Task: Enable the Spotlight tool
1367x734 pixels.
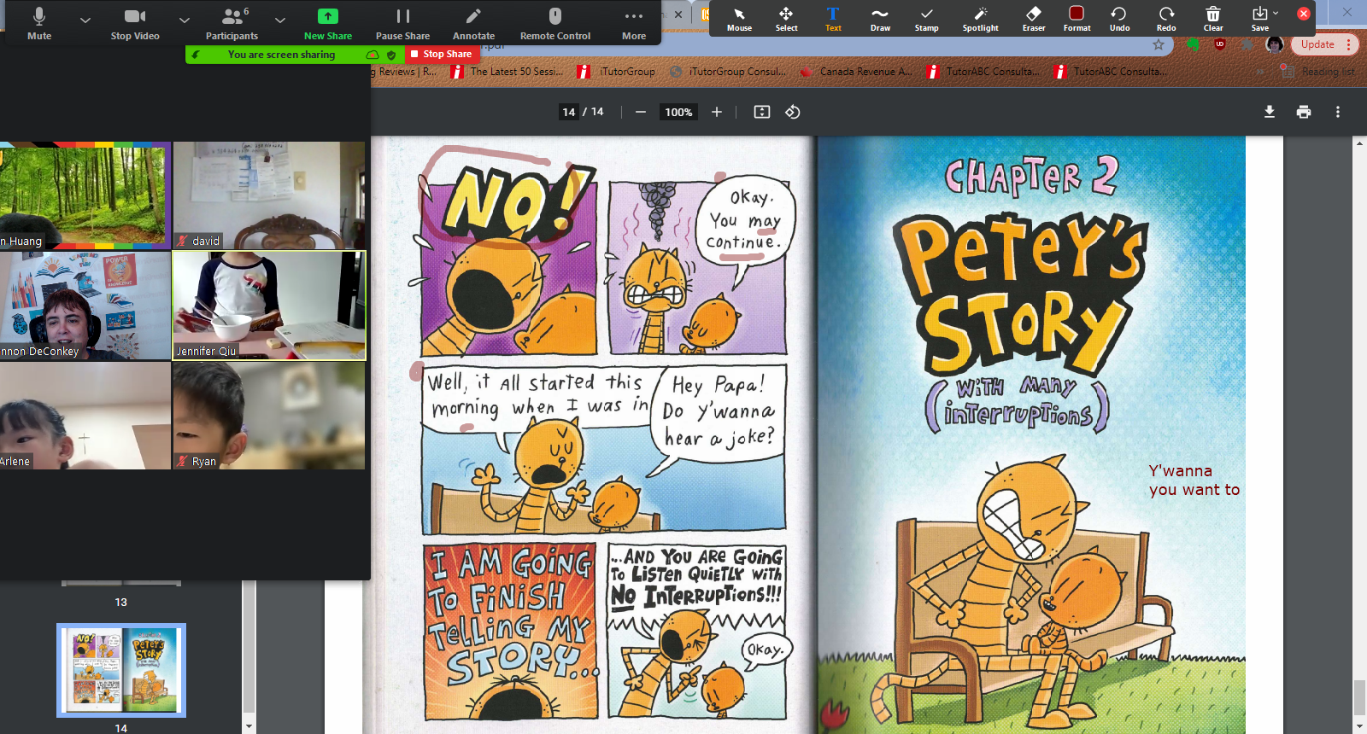Action: [x=981, y=19]
